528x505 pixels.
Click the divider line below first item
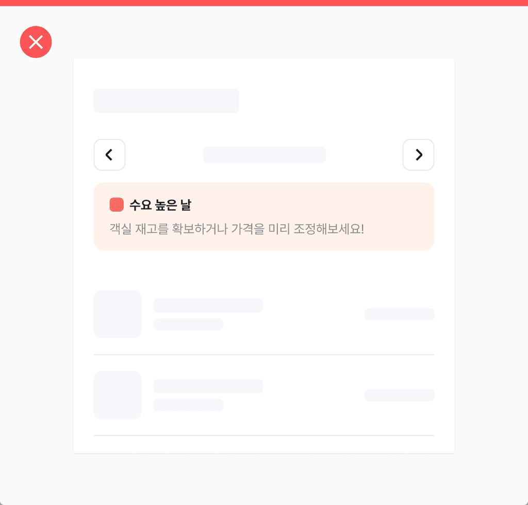click(264, 355)
